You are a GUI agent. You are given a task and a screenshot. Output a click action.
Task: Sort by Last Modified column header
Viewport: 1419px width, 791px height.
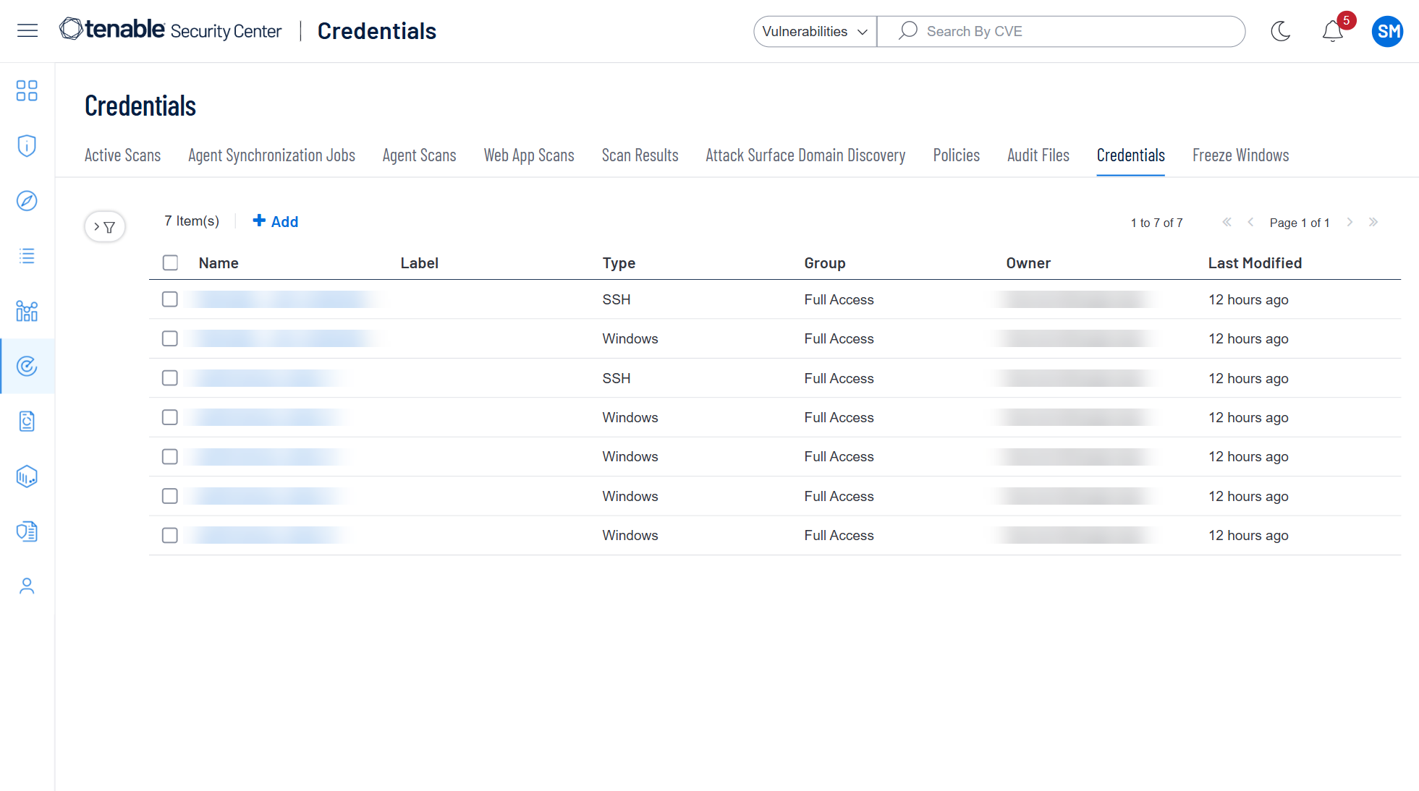coord(1255,263)
